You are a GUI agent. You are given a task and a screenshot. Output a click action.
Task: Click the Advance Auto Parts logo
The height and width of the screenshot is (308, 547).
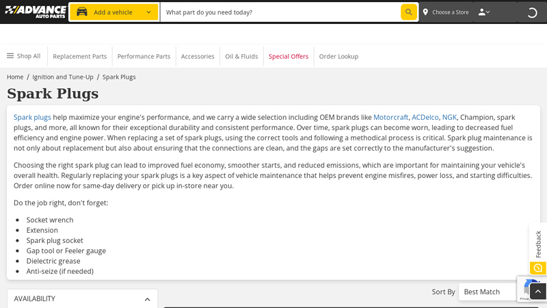(x=36, y=12)
